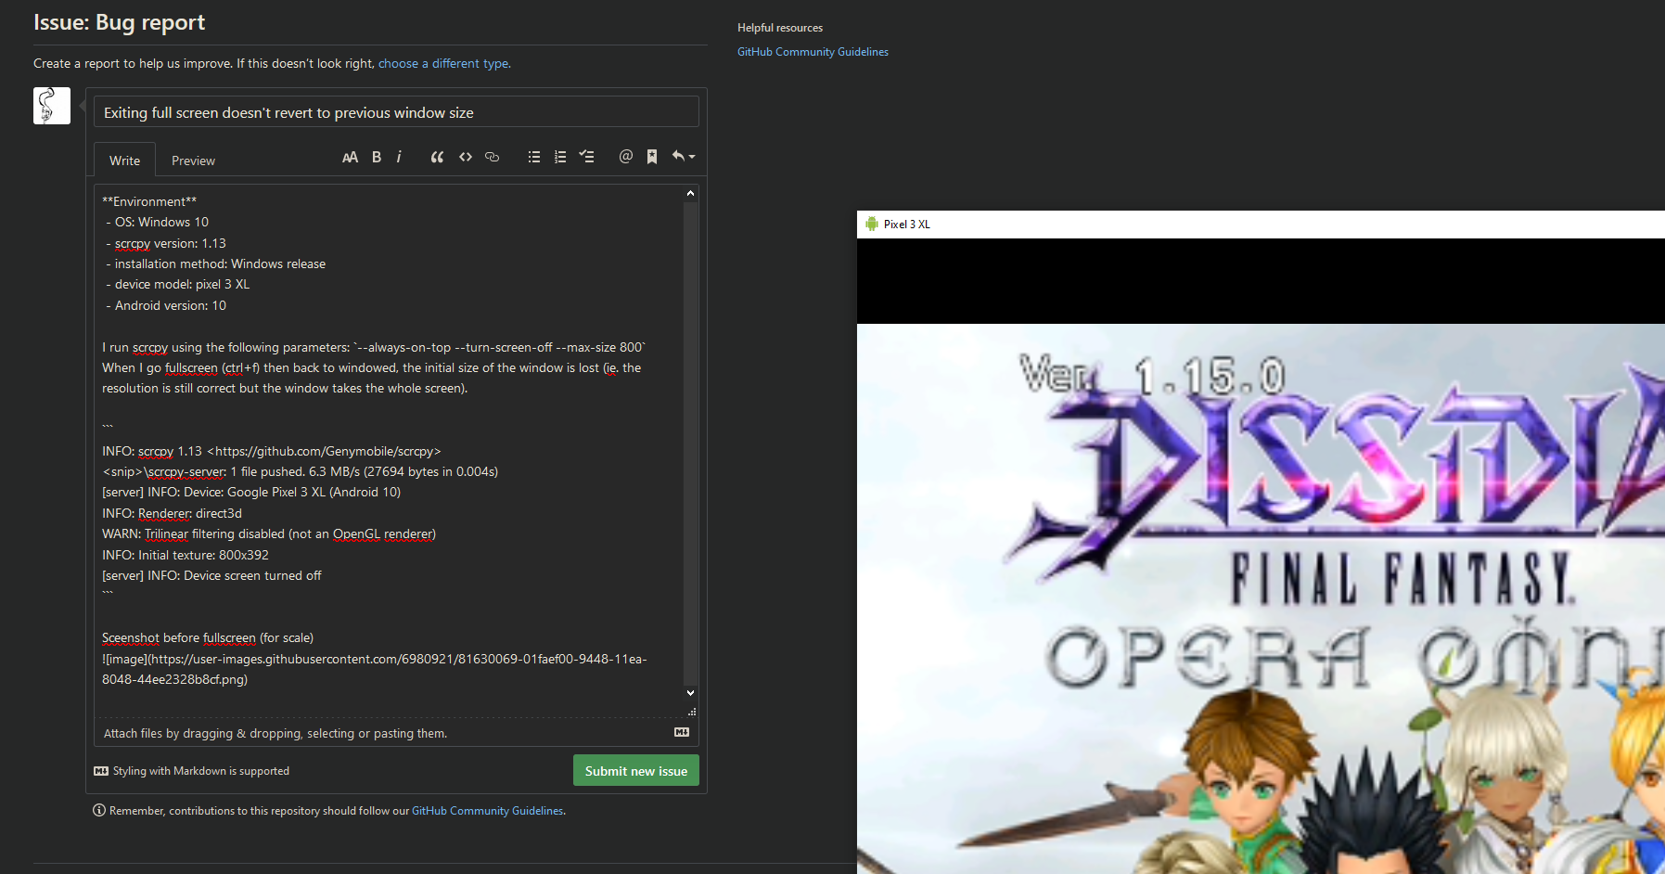Add an unordered bulleted list
1665x874 pixels.
(534, 157)
